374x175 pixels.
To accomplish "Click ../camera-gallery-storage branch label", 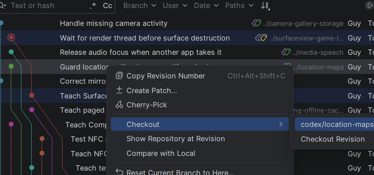I will coord(303,24).
